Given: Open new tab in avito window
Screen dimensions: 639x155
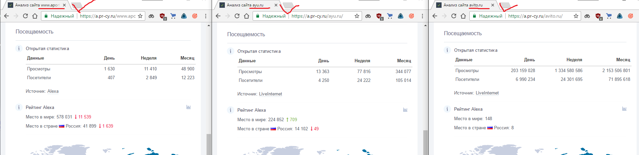Looking at the screenshot, I should coord(505,5).
